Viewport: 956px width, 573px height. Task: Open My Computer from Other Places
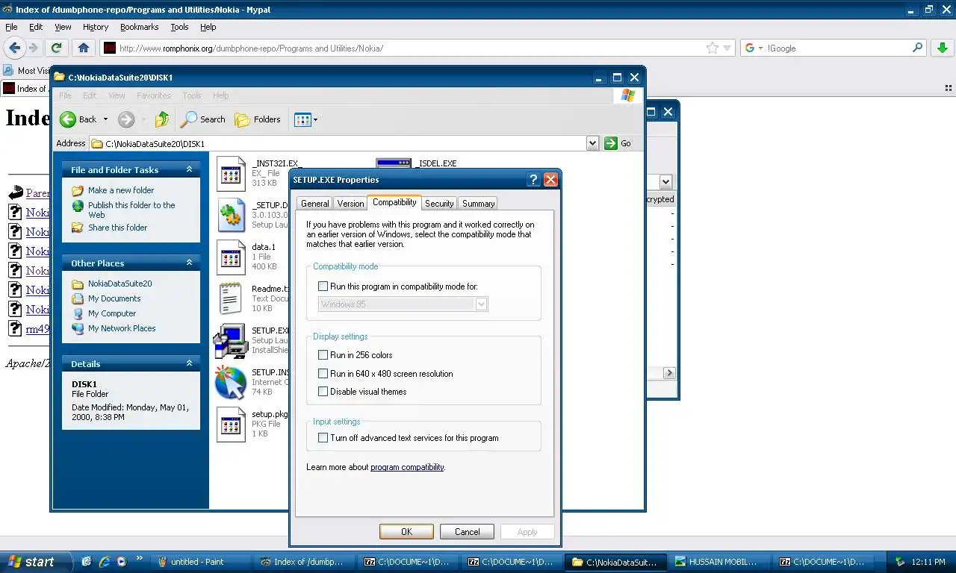112,313
